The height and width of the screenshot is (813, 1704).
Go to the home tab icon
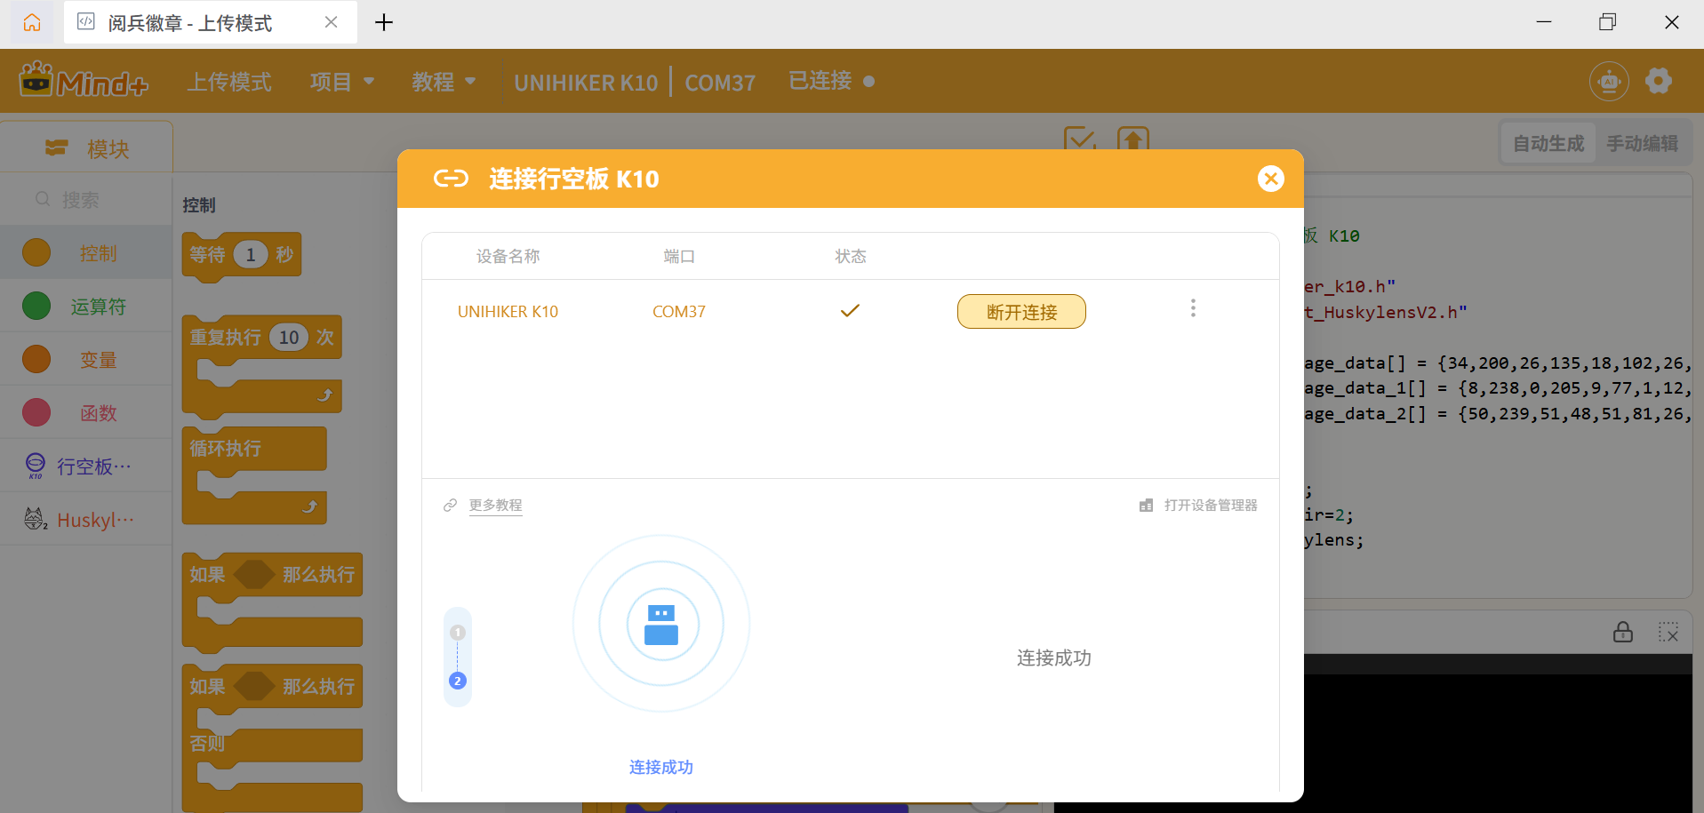point(32,22)
